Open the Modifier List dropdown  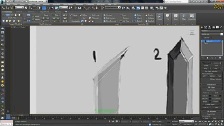coord(212,34)
